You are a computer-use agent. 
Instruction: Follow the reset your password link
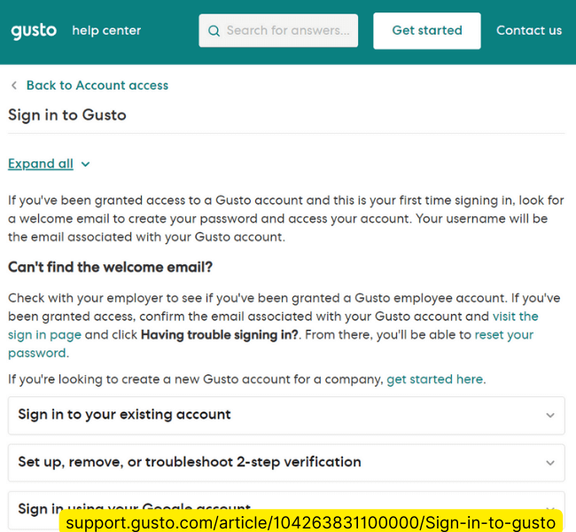pos(504,335)
